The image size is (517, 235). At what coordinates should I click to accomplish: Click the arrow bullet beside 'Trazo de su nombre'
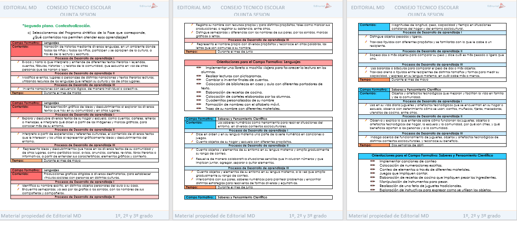[x=199, y=109]
